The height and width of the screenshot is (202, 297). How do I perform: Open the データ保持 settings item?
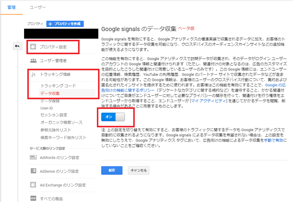pos(50,101)
